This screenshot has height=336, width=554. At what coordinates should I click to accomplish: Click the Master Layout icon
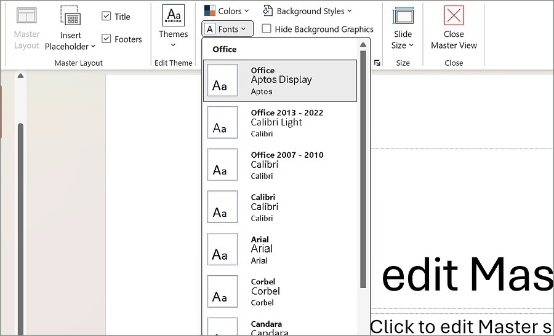click(26, 16)
